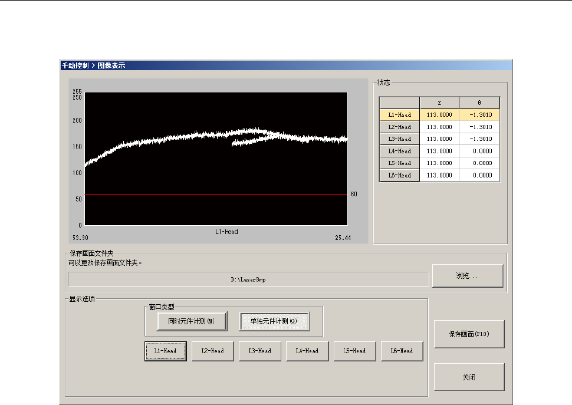Select the L5-Head display button
Image resolution: width=572 pixels, height=405 pixels.
354,351
